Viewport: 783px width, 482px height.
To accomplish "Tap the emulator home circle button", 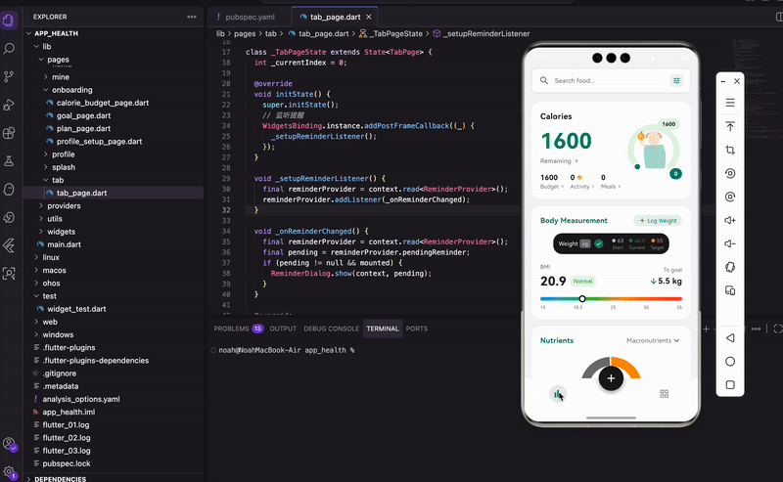I will point(730,361).
